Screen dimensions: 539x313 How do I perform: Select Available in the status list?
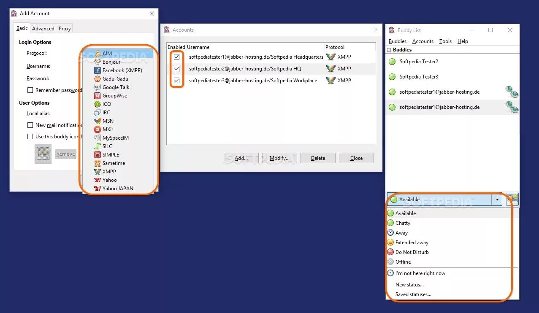[x=452, y=213]
